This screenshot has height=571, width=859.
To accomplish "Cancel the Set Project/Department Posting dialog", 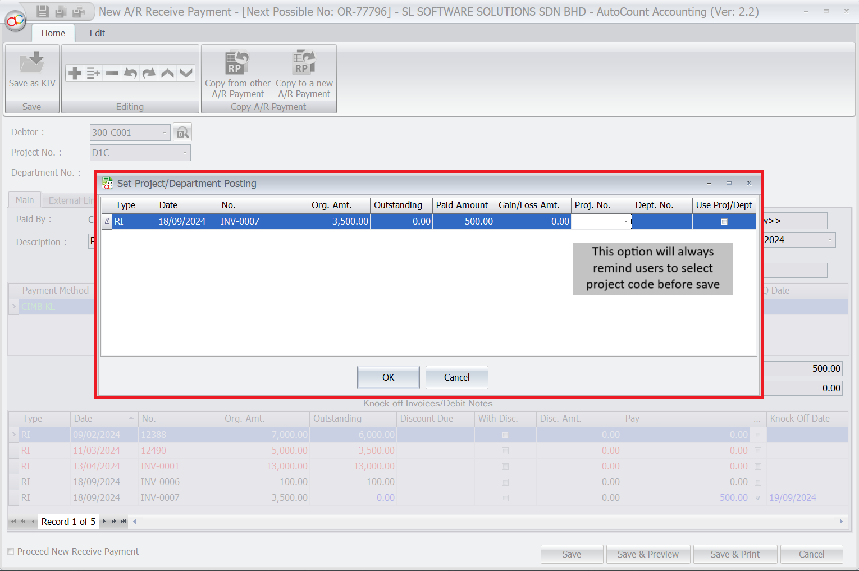I will coord(456,377).
